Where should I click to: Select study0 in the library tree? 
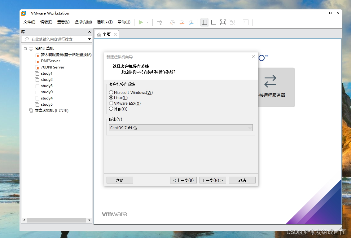click(46, 92)
